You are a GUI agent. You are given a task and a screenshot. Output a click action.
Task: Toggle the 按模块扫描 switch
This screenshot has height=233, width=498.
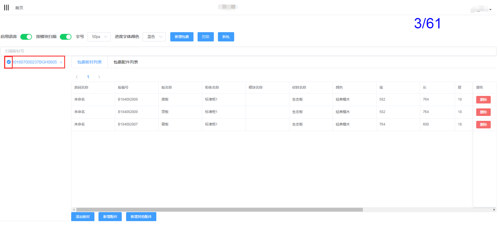(x=66, y=37)
